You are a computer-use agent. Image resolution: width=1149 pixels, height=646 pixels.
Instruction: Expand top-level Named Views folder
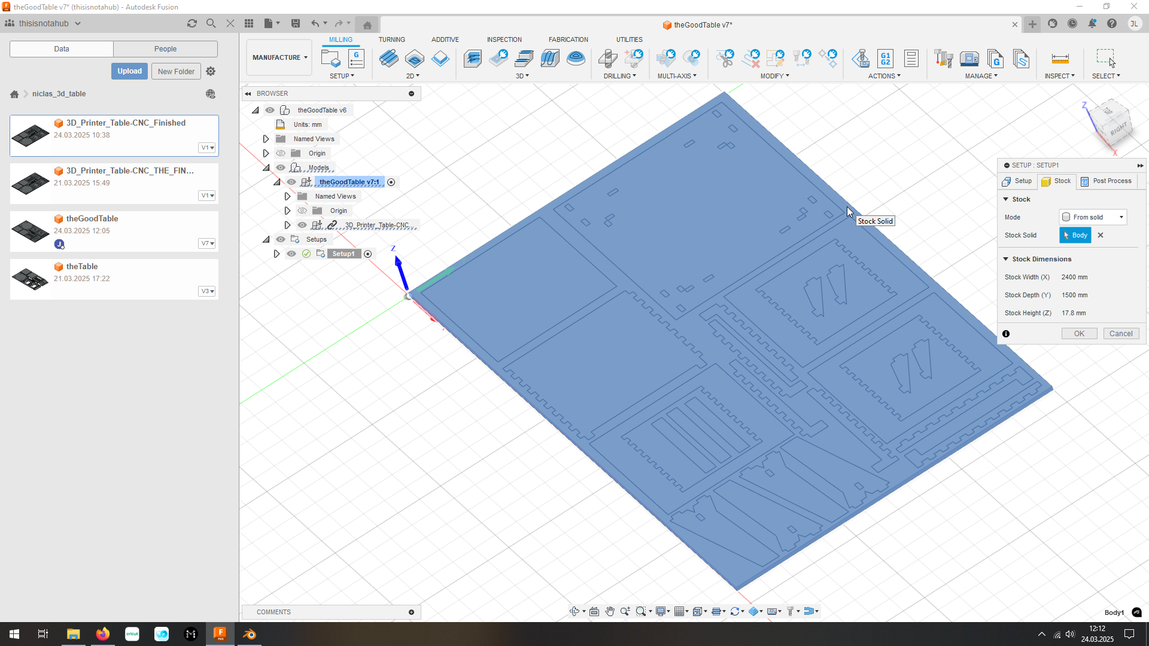[x=266, y=139]
